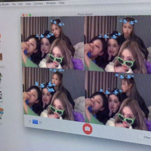Viewport: 151px width, 151px height.
Task: Open the Edit menu
Action: pos(20,4)
